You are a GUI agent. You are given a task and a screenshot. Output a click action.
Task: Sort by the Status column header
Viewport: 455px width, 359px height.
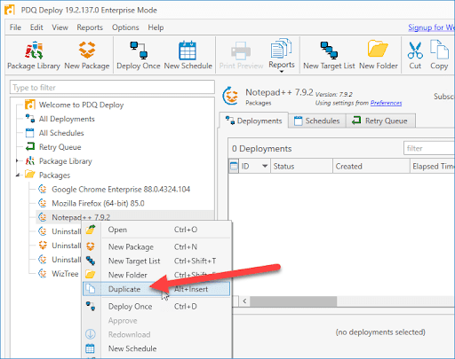tap(301, 167)
